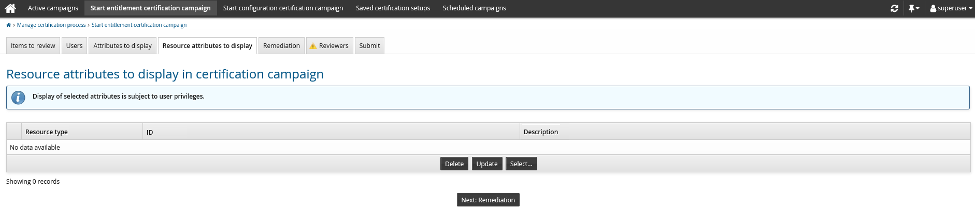Click the small home breadcrumb icon
The image size is (975, 208).
click(8, 25)
